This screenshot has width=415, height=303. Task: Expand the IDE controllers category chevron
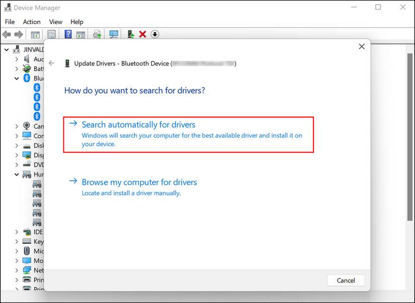[17, 232]
